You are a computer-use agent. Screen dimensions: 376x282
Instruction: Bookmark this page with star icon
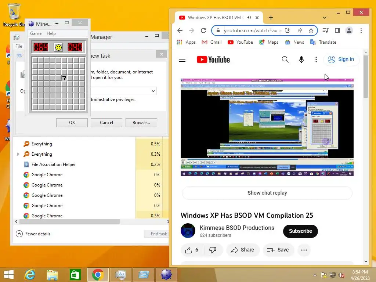coord(311,30)
